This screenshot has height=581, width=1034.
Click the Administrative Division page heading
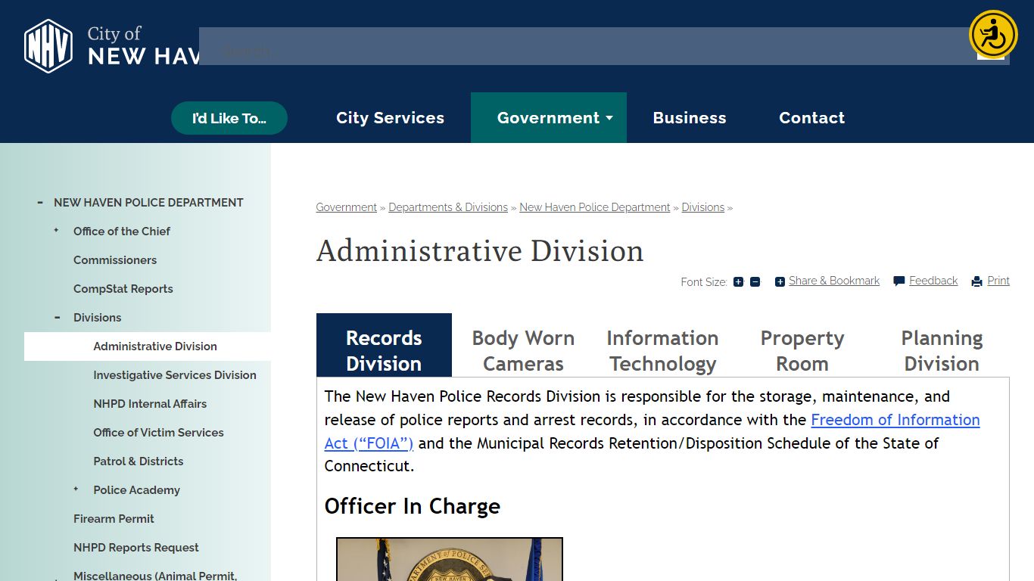click(x=480, y=250)
